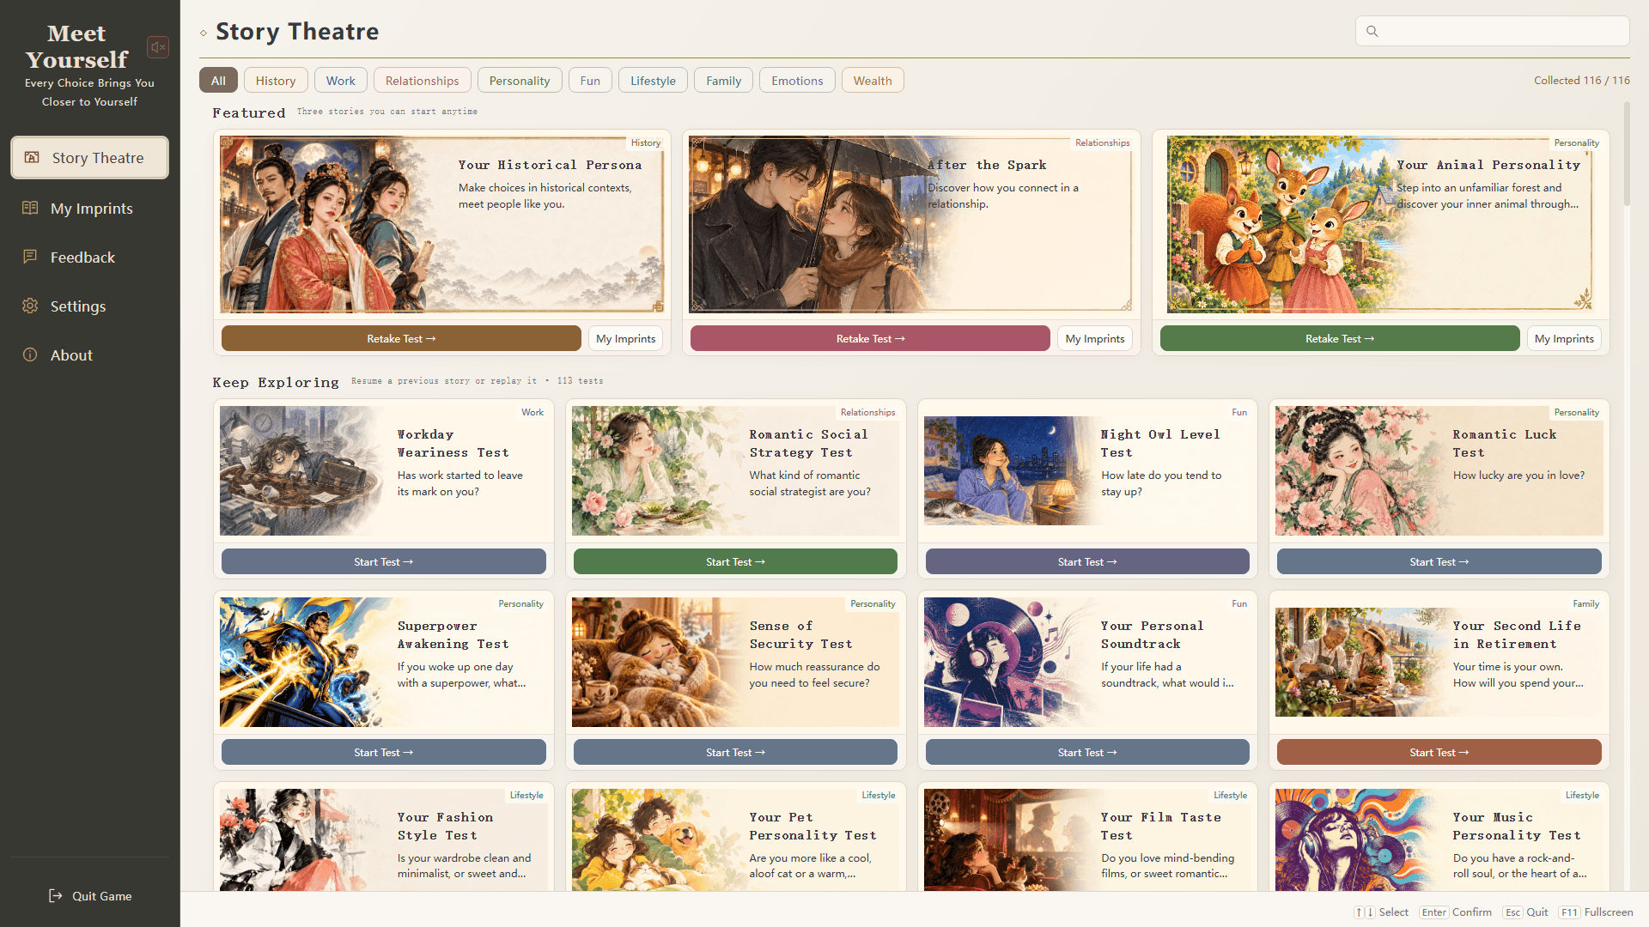This screenshot has height=927, width=1649.
Task: Open the About info icon
Action: point(30,354)
